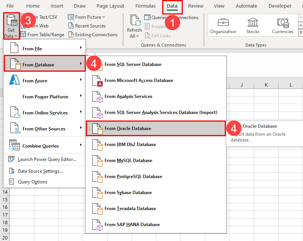The image size is (303, 241).
Task: Select column K header
Action: tap(266, 85)
